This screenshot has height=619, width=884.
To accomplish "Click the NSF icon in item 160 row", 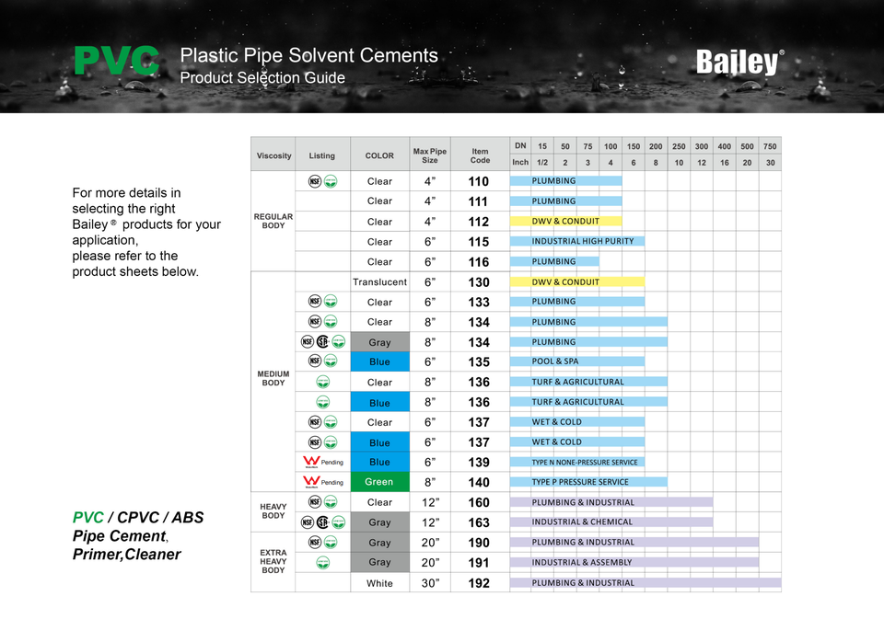I will tap(315, 501).
